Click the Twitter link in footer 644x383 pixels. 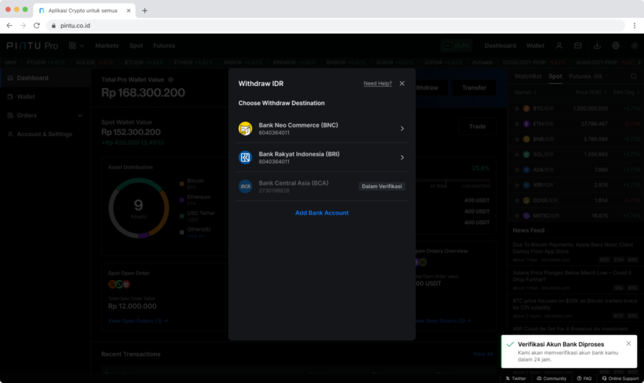click(516, 379)
